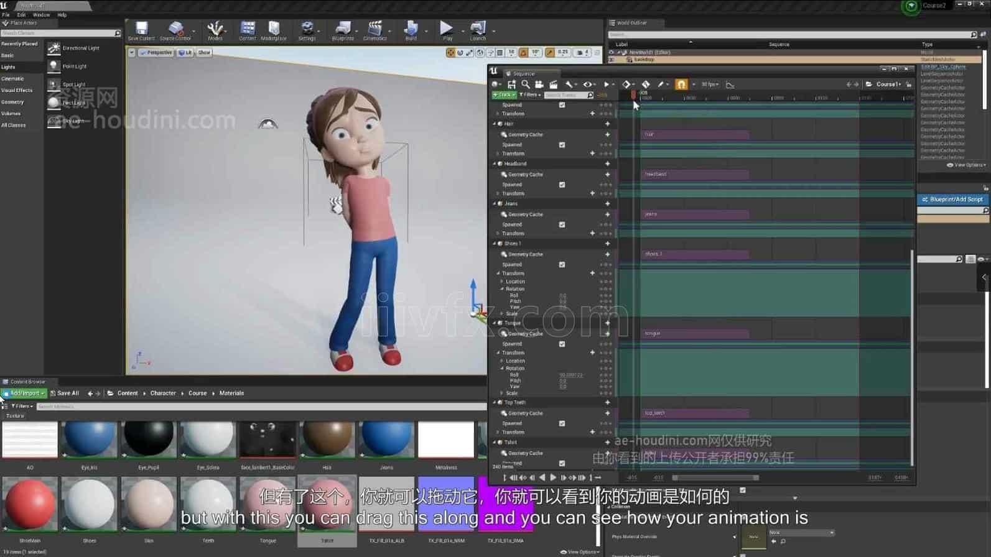The image size is (991, 557).
Task: Collapse the Shoes 1 Transform section
Action: (x=498, y=274)
